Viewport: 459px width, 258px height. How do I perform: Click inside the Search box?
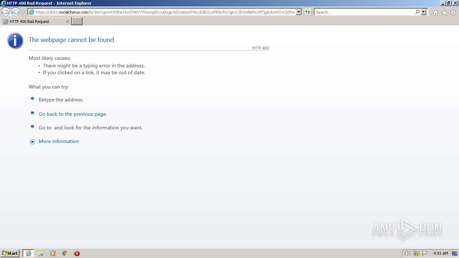[x=364, y=12]
